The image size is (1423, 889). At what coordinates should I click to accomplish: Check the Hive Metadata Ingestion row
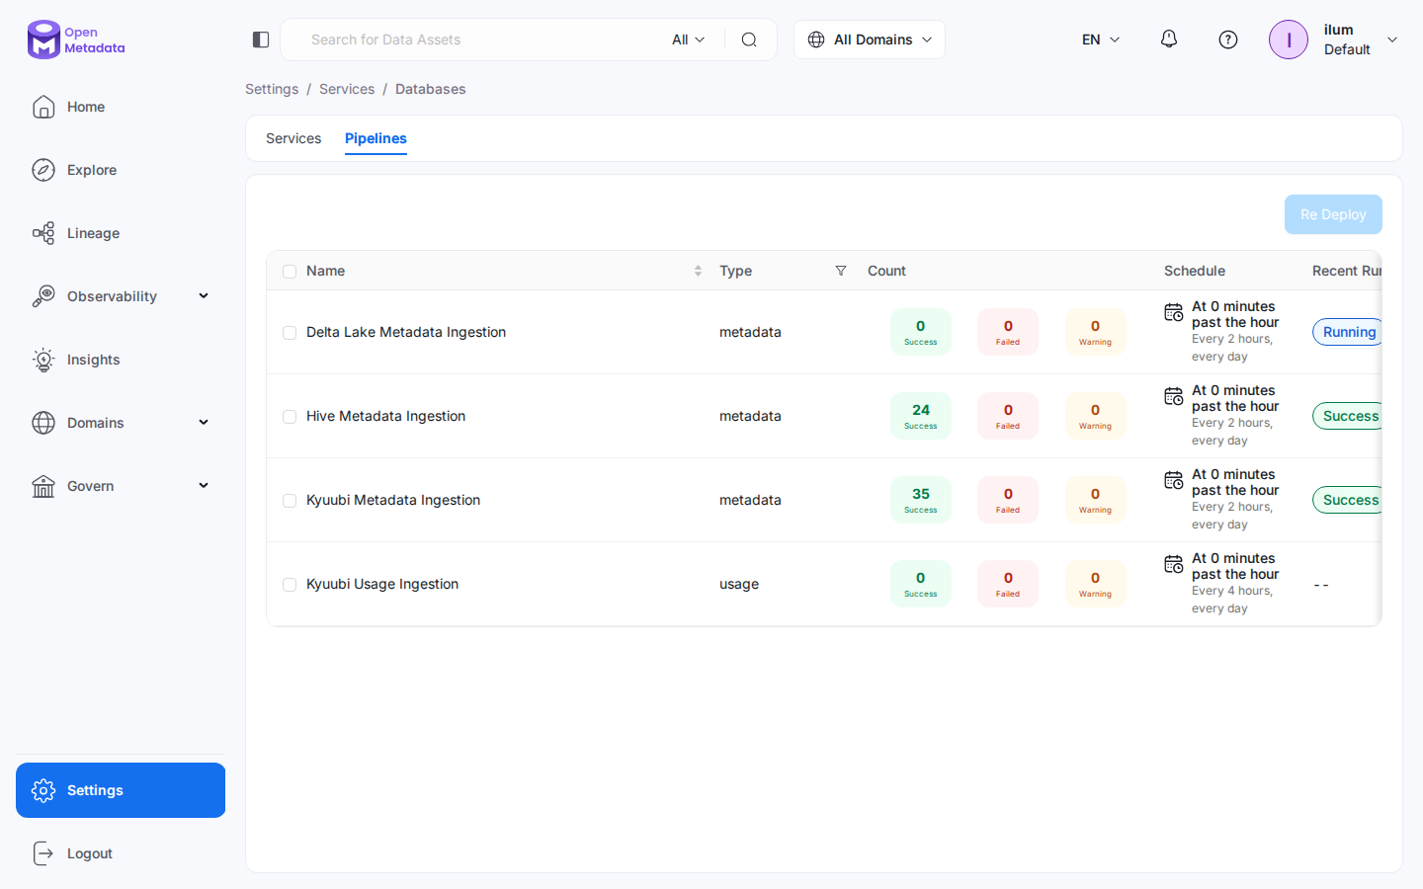[290, 417]
